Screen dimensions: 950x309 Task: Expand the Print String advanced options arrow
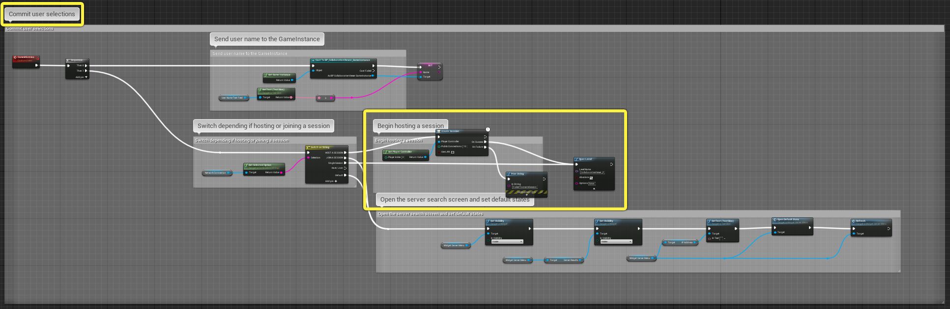pyautogui.click(x=527, y=195)
